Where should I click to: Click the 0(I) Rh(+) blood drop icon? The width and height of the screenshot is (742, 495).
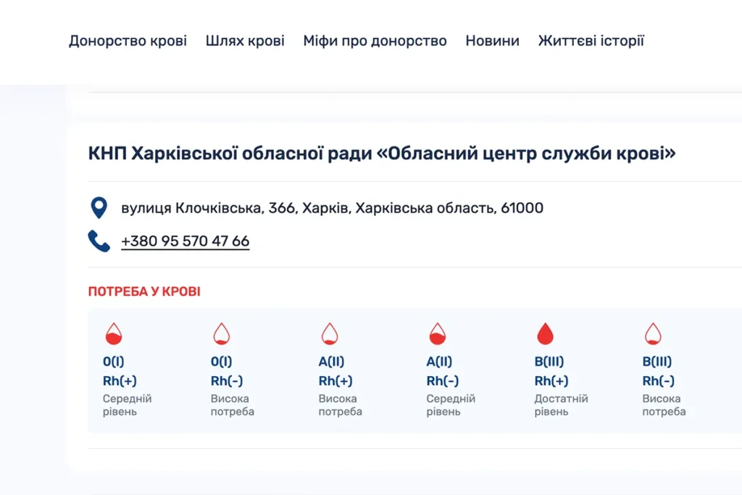(x=114, y=334)
